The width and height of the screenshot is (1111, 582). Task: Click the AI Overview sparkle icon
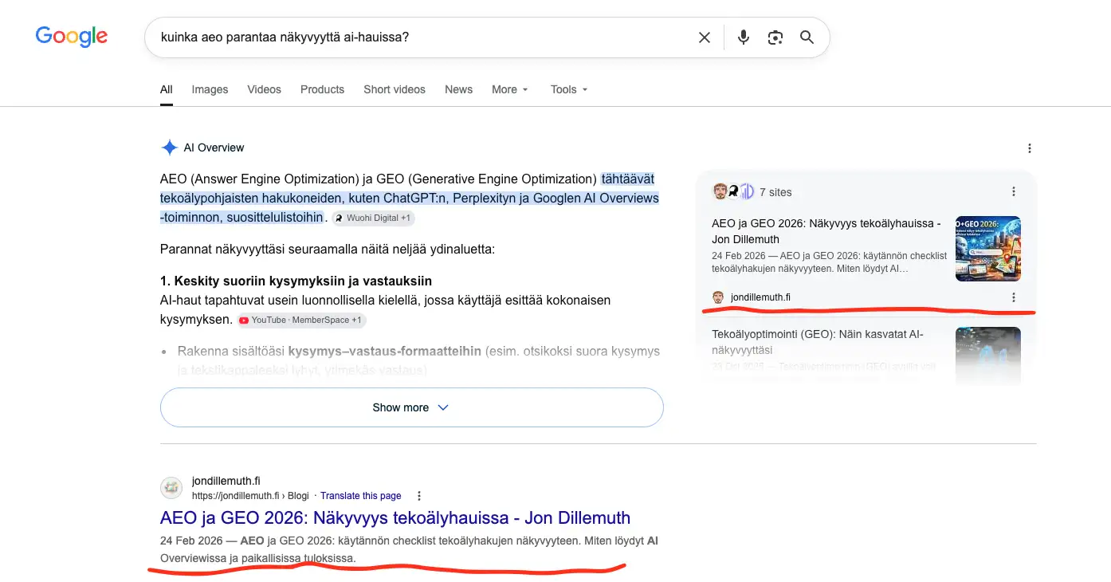point(169,147)
